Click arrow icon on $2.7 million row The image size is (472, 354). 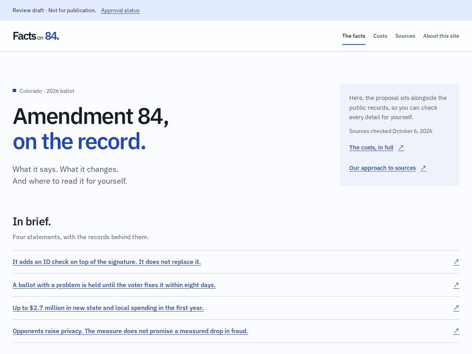456,308
